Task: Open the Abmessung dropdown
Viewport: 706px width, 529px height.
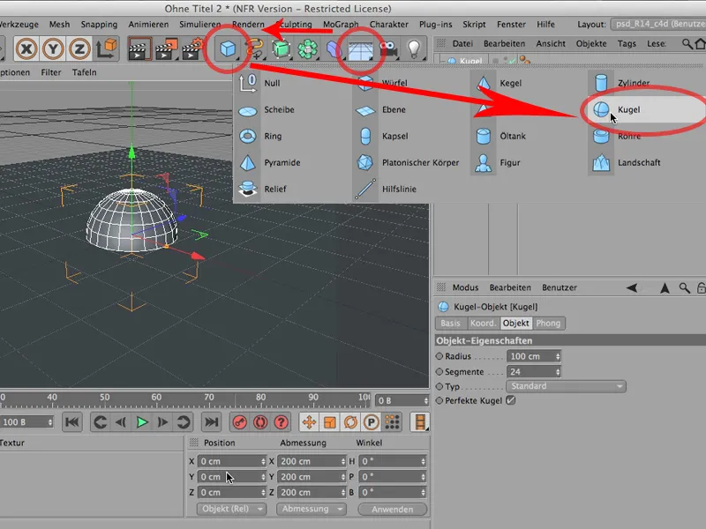Action: 312,509
